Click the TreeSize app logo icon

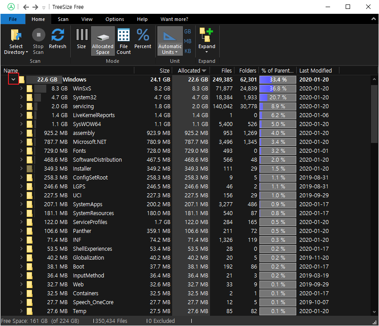pos(11,7)
